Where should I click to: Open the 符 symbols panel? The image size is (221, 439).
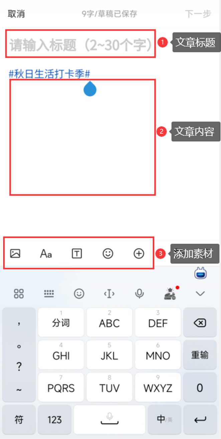[19, 419]
